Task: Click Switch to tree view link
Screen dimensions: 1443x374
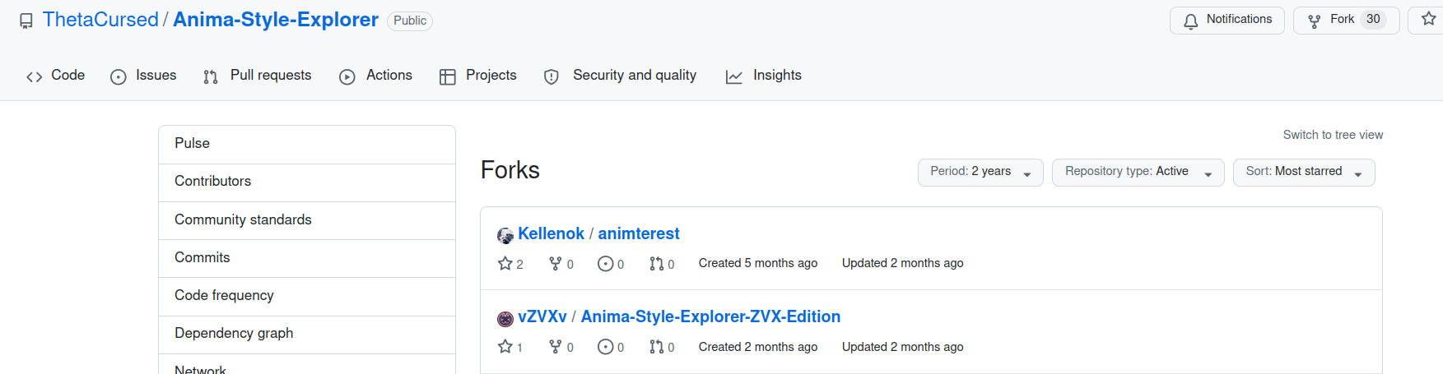Action: pos(1333,135)
